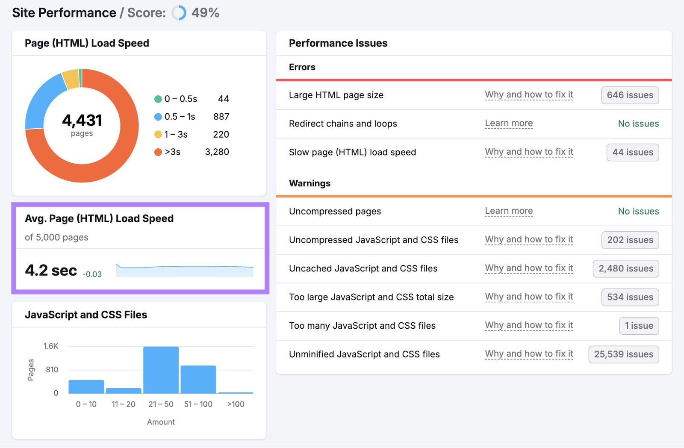Click the 49% score progress circle
The image size is (684, 448).
tap(178, 13)
